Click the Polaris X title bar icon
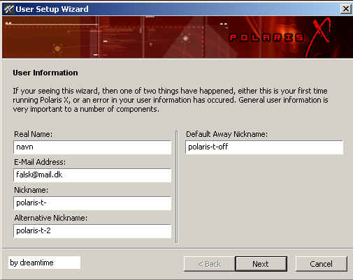 9,9
